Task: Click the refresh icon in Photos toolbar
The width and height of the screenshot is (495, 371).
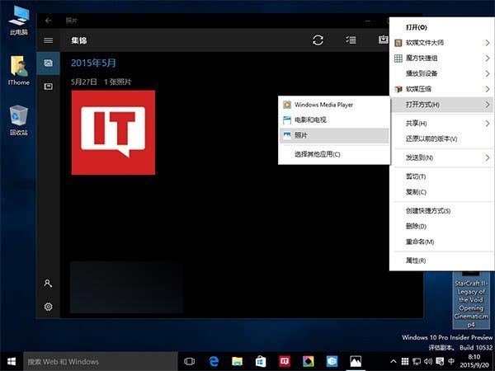Action: tap(318, 40)
